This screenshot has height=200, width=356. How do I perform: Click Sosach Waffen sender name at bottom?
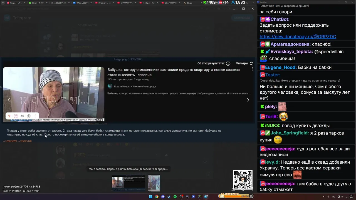tap(12, 191)
